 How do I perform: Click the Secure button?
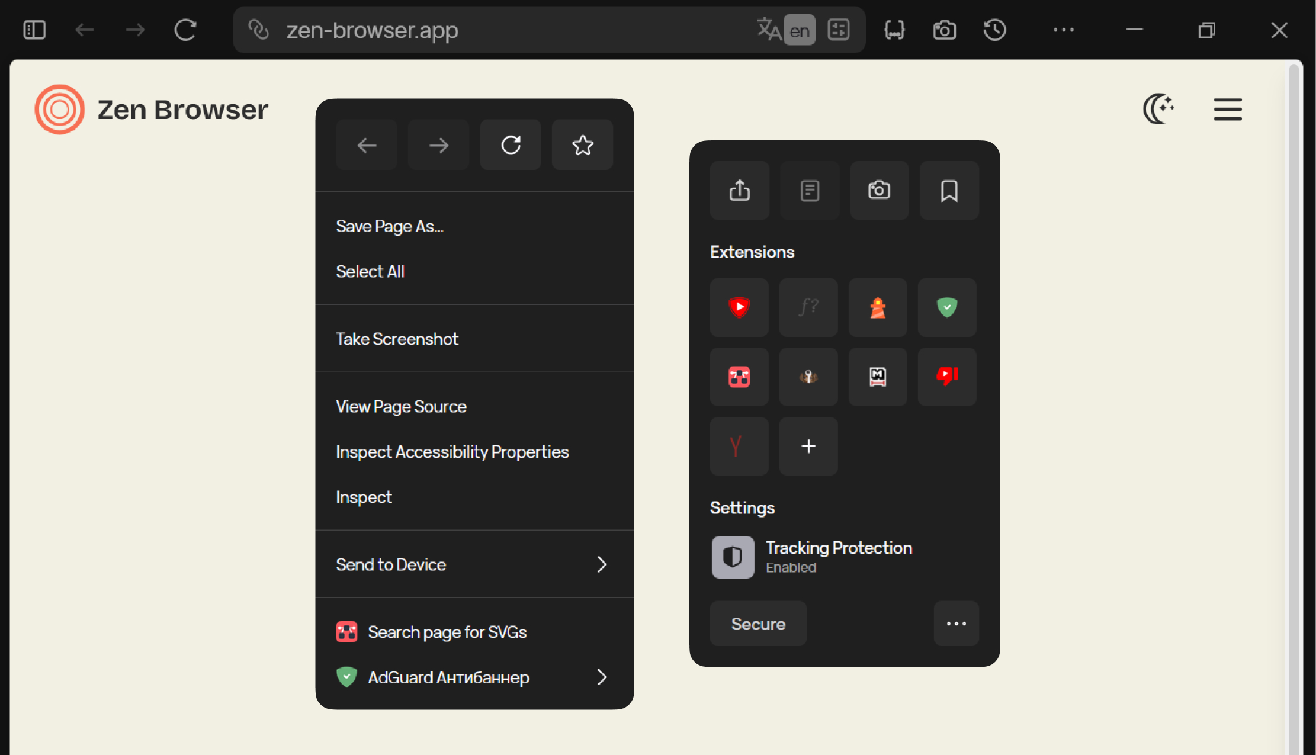pyautogui.click(x=757, y=624)
